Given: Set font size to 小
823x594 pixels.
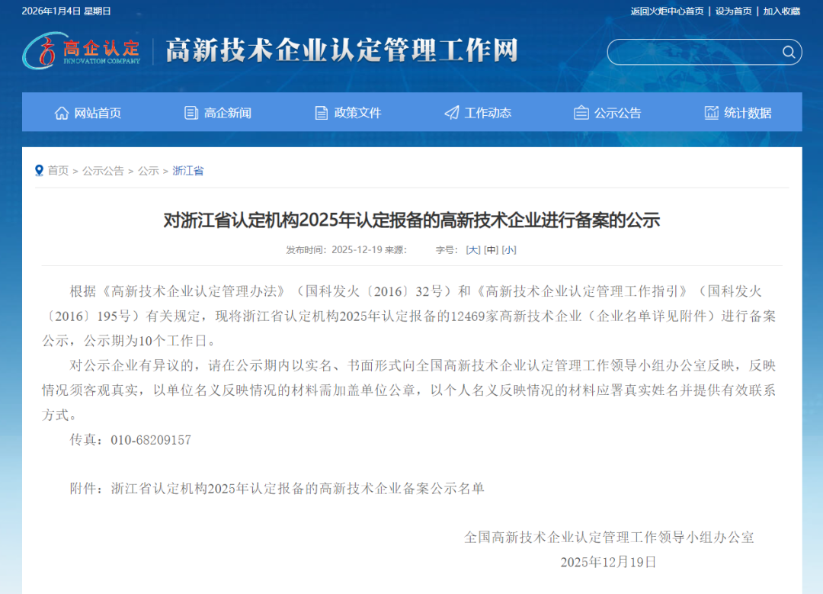Looking at the screenshot, I should tap(508, 250).
